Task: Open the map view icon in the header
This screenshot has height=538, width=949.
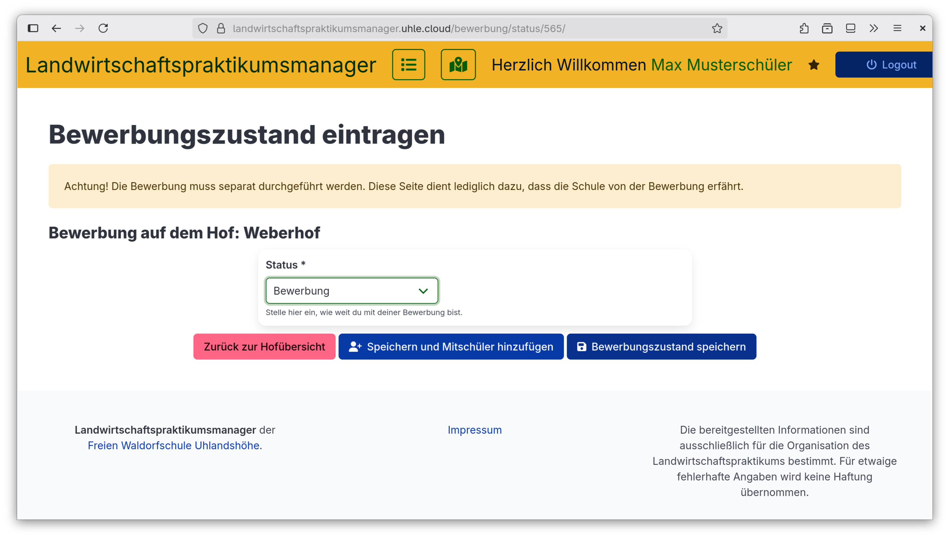Action: [x=458, y=65]
